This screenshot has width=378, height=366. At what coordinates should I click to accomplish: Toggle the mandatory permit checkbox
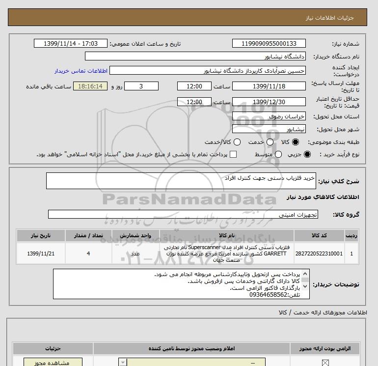click(x=325, y=363)
